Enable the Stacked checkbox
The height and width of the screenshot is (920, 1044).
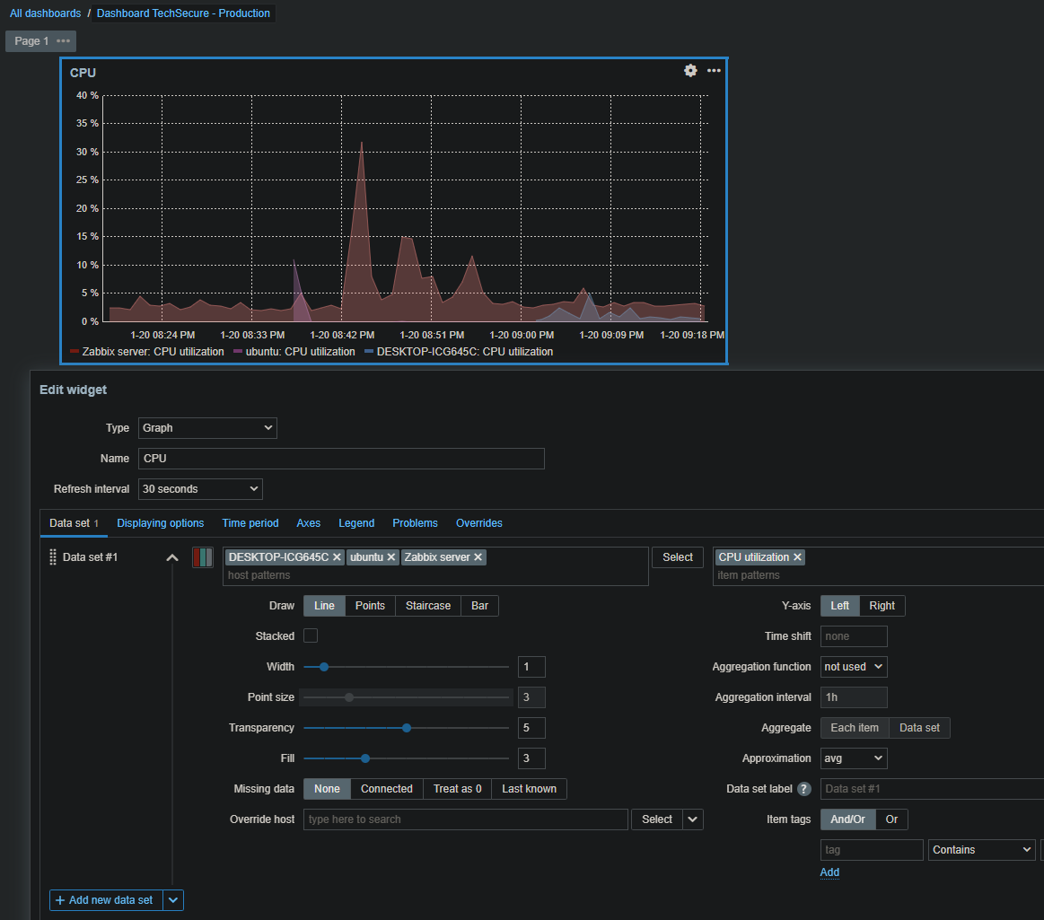click(x=311, y=636)
